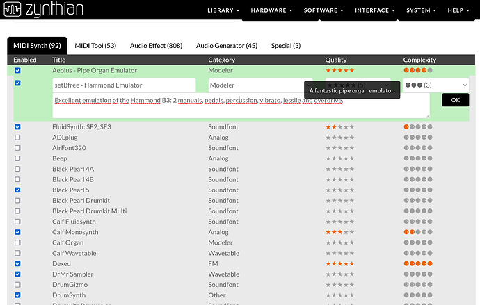Click the DrumGizmo row title
The height and width of the screenshot is (305, 480).
70,285
